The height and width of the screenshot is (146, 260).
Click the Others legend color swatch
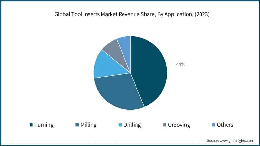pyautogui.click(x=214, y=125)
